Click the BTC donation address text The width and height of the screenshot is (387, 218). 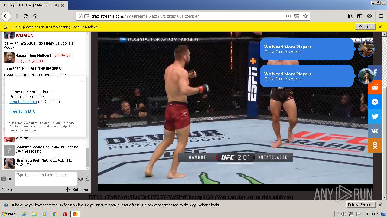coord(191,197)
